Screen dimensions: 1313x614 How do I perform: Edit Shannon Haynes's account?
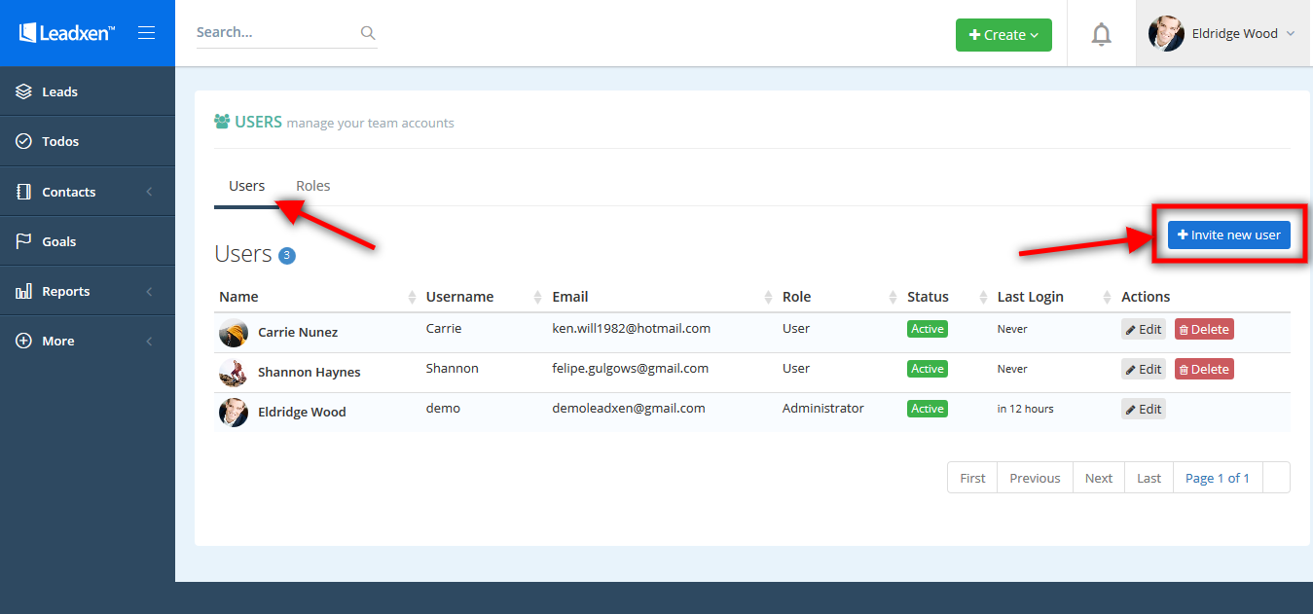1144,369
